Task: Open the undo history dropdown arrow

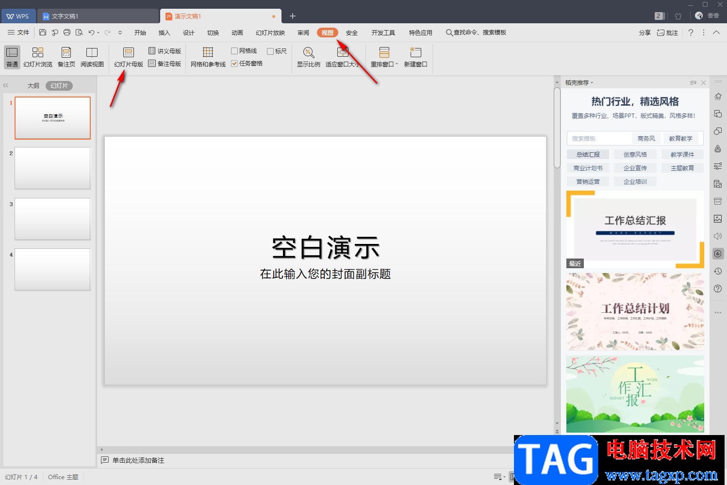Action: (98, 32)
